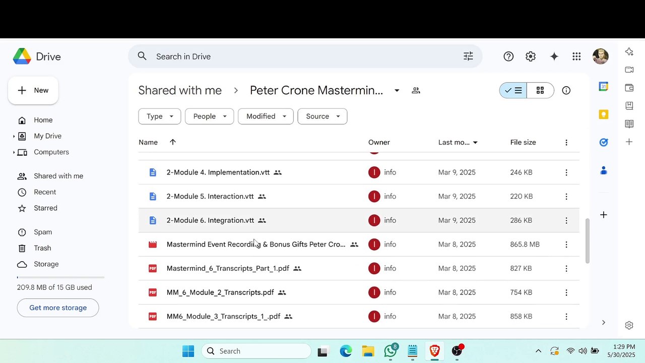Screen dimensions: 645x363
Task: Open the Google account avatar
Action: [x=601, y=56]
